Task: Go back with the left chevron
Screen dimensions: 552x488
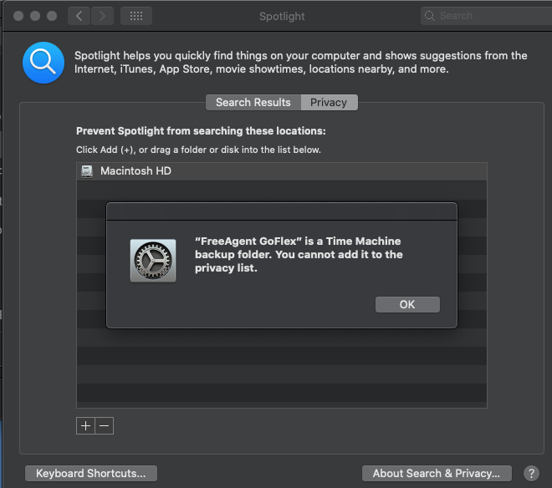Action: (79, 16)
